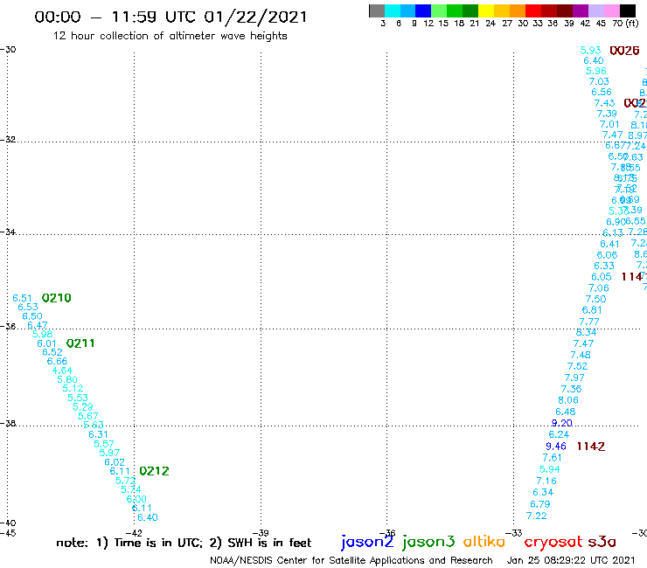Screen dimensions: 647x568
Task: Click the 8.06 wave height value
Action: tap(568, 400)
